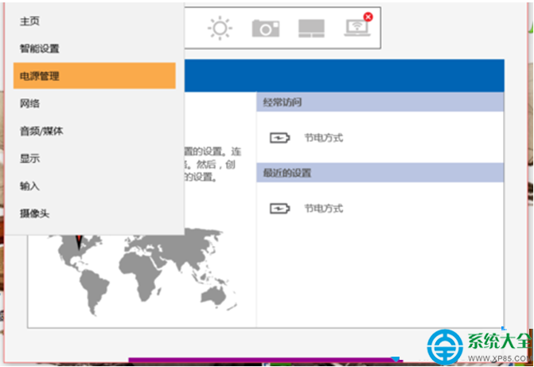Screen dimensions: 534x367
Task: Click the camera icon in top toolbar
Action: coord(266,29)
